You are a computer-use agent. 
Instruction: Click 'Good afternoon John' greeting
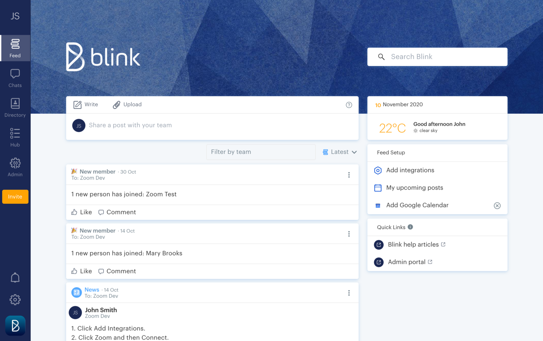click(439, 124)
